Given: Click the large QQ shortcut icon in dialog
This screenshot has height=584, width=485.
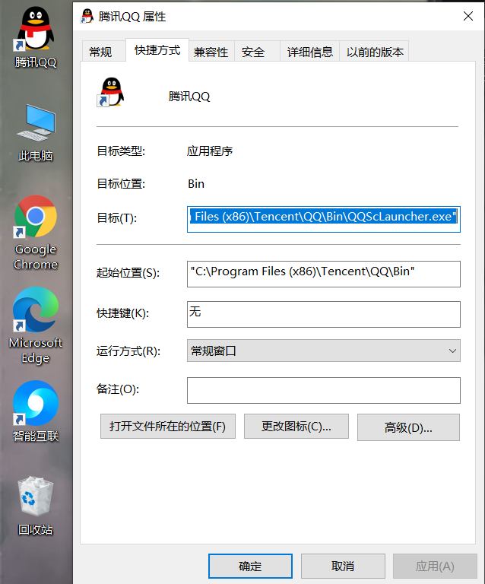Looking at the screenshot, I should point(110,92).
